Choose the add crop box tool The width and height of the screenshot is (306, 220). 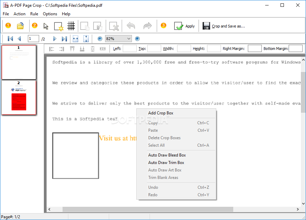point(59,26)
